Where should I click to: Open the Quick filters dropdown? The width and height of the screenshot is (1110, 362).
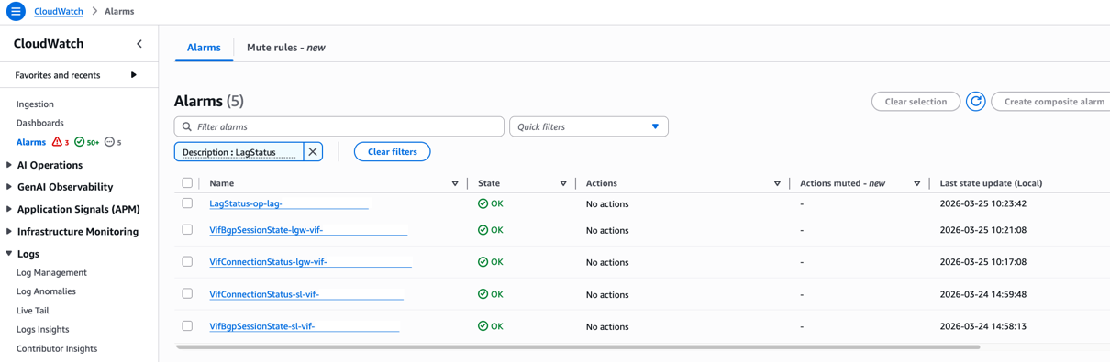(x=588, y=126)
